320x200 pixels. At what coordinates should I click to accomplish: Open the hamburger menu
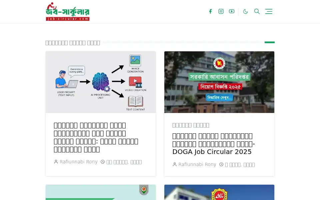(x=269, y=11)
